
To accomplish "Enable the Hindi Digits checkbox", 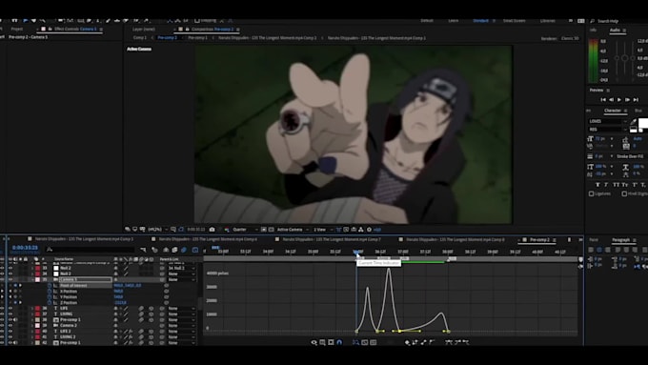I will pos(624,193).
